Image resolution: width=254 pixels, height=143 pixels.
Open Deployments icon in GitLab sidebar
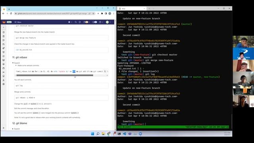tap(4, 56)
